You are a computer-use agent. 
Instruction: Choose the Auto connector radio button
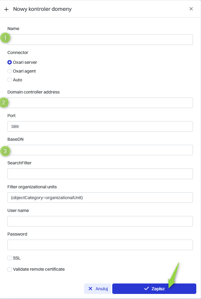pyautogui.click(x=9, y=80)
